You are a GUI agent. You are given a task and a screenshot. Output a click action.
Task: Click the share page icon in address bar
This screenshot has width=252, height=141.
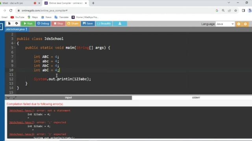point(229,11)
